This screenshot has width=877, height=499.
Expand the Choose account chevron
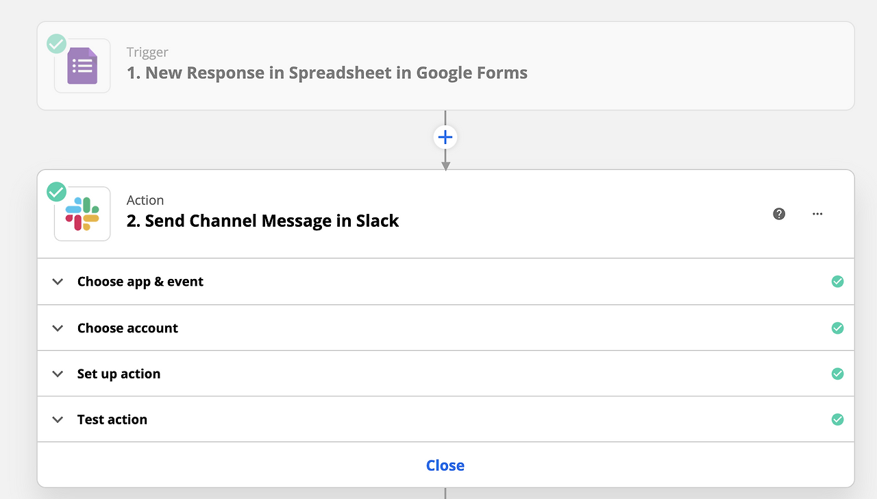(58, 328)
